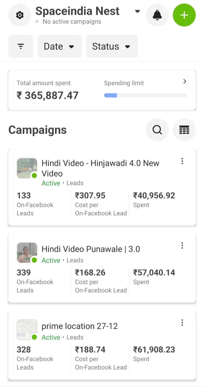Open the filter options icon
Screen dimensions: 204x387
point(21,46)
